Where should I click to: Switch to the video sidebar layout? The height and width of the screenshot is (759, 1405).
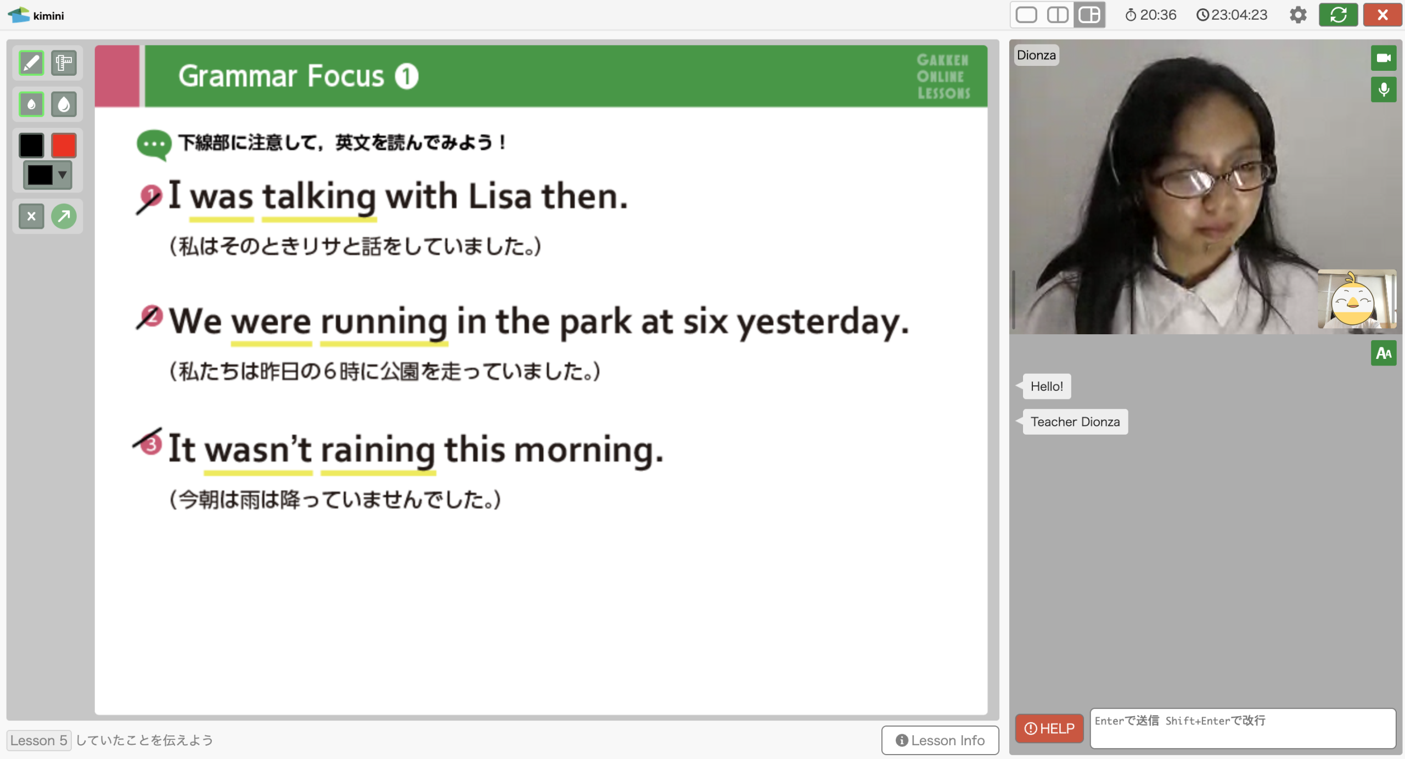pos(1089,15)
